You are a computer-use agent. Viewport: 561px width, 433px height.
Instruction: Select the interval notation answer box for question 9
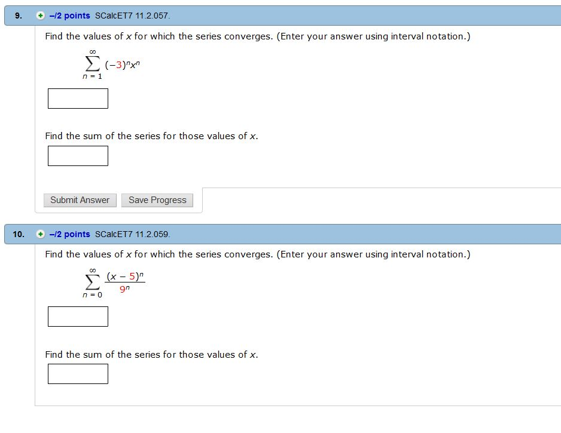click(x=78, y=98)
